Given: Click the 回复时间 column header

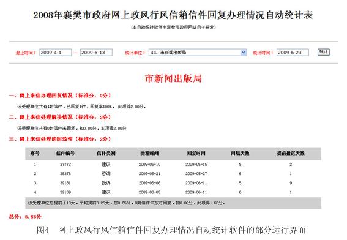Looking at the screenshot, I should (x=196, y=153).
